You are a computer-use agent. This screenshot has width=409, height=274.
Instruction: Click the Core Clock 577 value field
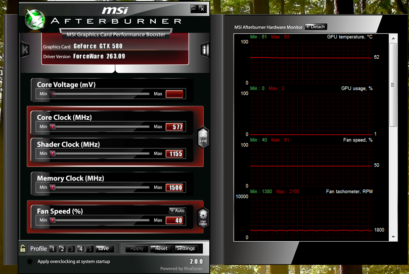(x=174, y=127)
